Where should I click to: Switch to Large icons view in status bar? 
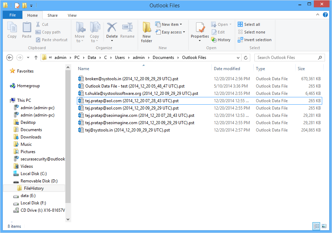(324, 226)
